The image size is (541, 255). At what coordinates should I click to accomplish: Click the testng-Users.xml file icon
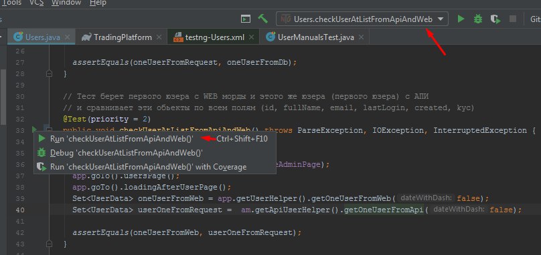[x=178, y=37]
